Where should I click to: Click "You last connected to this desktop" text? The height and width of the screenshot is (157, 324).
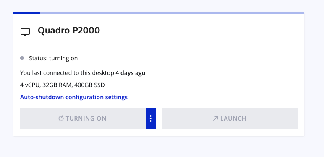pos(67,73)
